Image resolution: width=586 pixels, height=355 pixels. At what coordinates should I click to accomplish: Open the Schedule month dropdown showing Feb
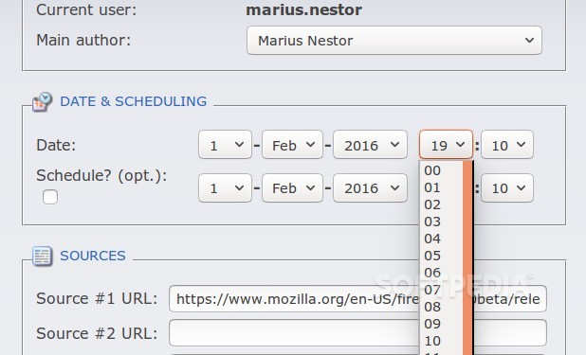click(x=292, y=187)
